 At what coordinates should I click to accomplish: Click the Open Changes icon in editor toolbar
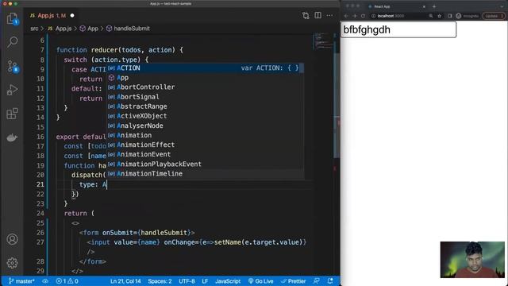click(x=306, y=16)
